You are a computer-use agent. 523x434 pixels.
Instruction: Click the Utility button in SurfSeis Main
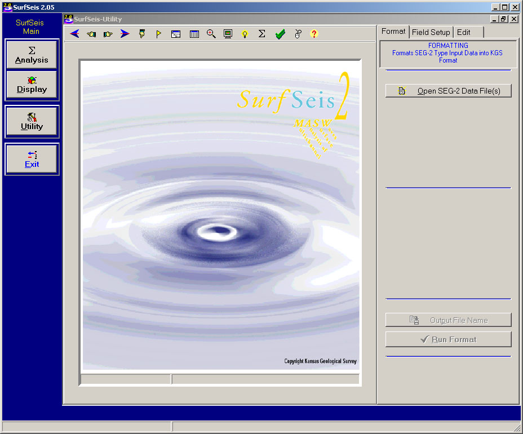[32, 121]
